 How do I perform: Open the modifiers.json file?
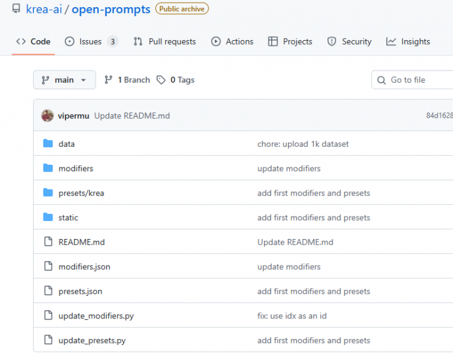84,267
